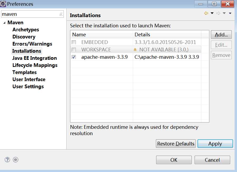
Task: Open the User Interface preference page
Action: coord(29,79)
